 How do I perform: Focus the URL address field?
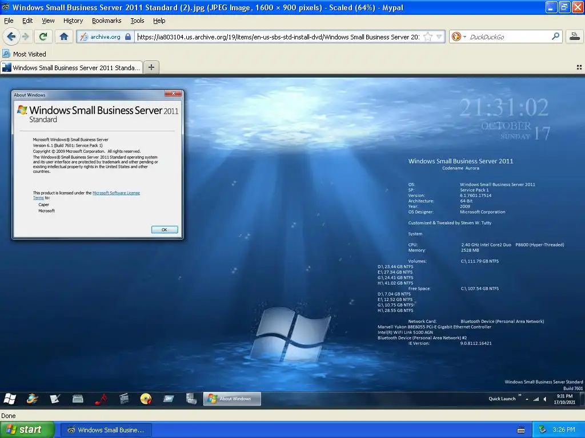coord(278,36)
